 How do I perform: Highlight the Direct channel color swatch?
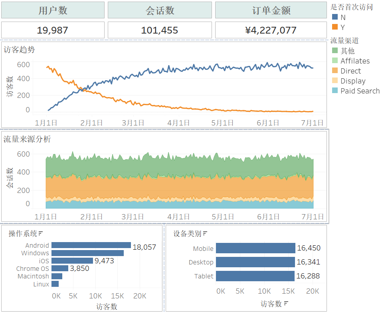[x=335, y=71]
